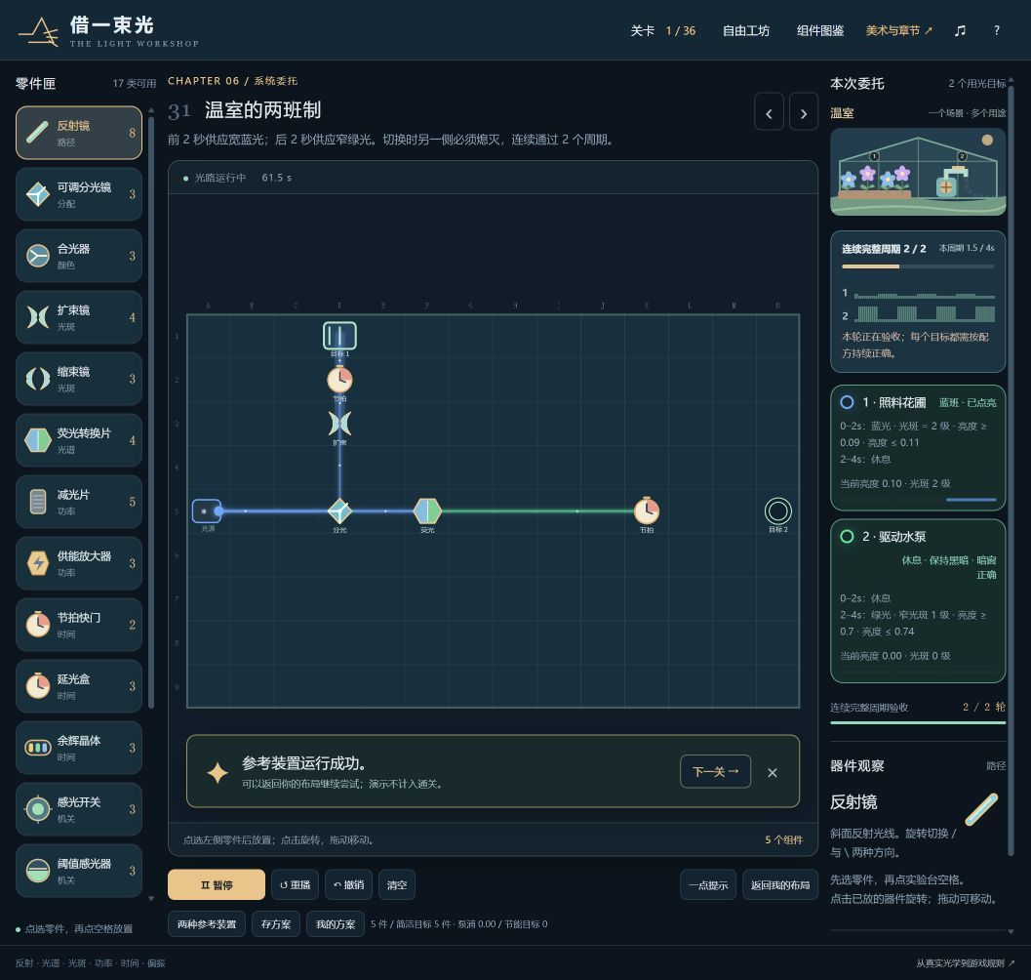Toggle the music note icon

pyautogui.click(x=960, y=30)
